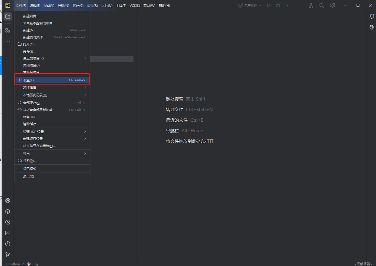Screen dimensions: 376x266
Task: Open the 工具 menu
Action: pos(121,6)
